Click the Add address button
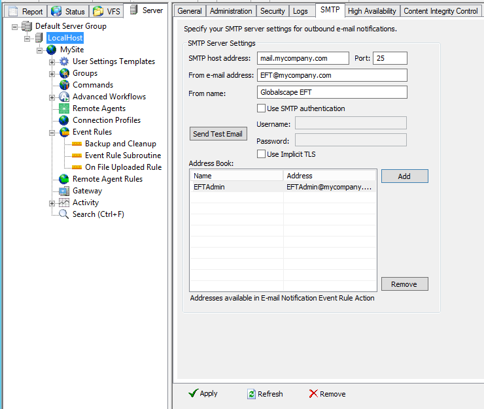Screen dimensions: 484x409 405,176
